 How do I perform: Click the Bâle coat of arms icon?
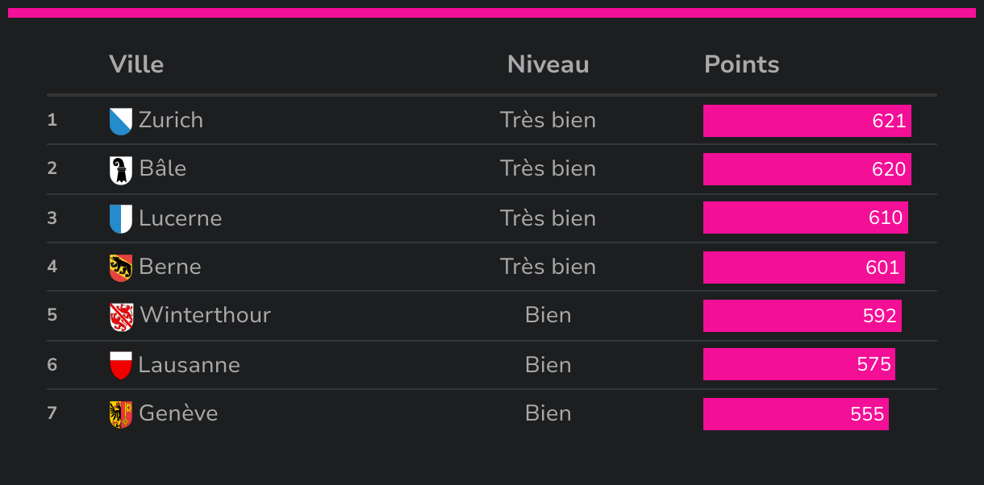pyautogui.click(x=120, y=169)
